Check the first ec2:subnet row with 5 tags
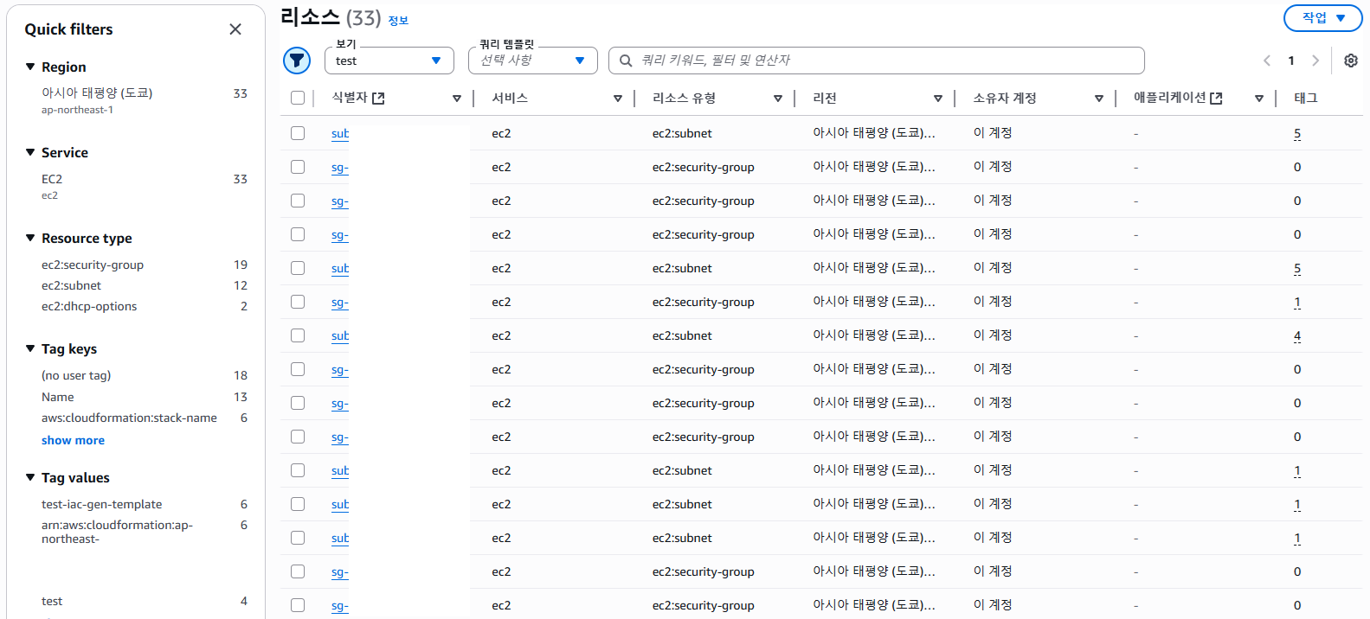Screen dimensions: 1370x619 298,133
